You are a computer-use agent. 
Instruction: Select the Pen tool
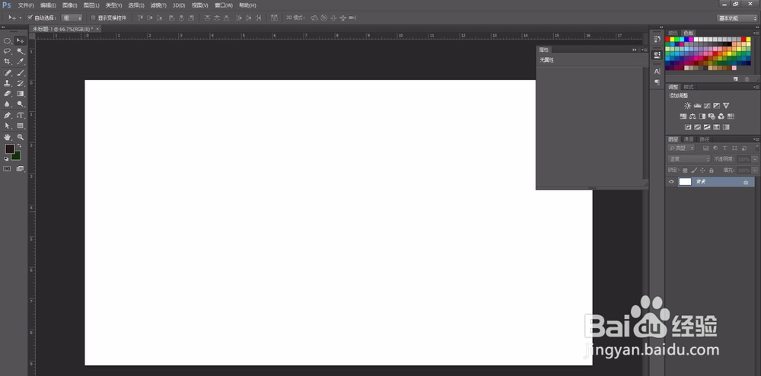[x=8, y=116]
